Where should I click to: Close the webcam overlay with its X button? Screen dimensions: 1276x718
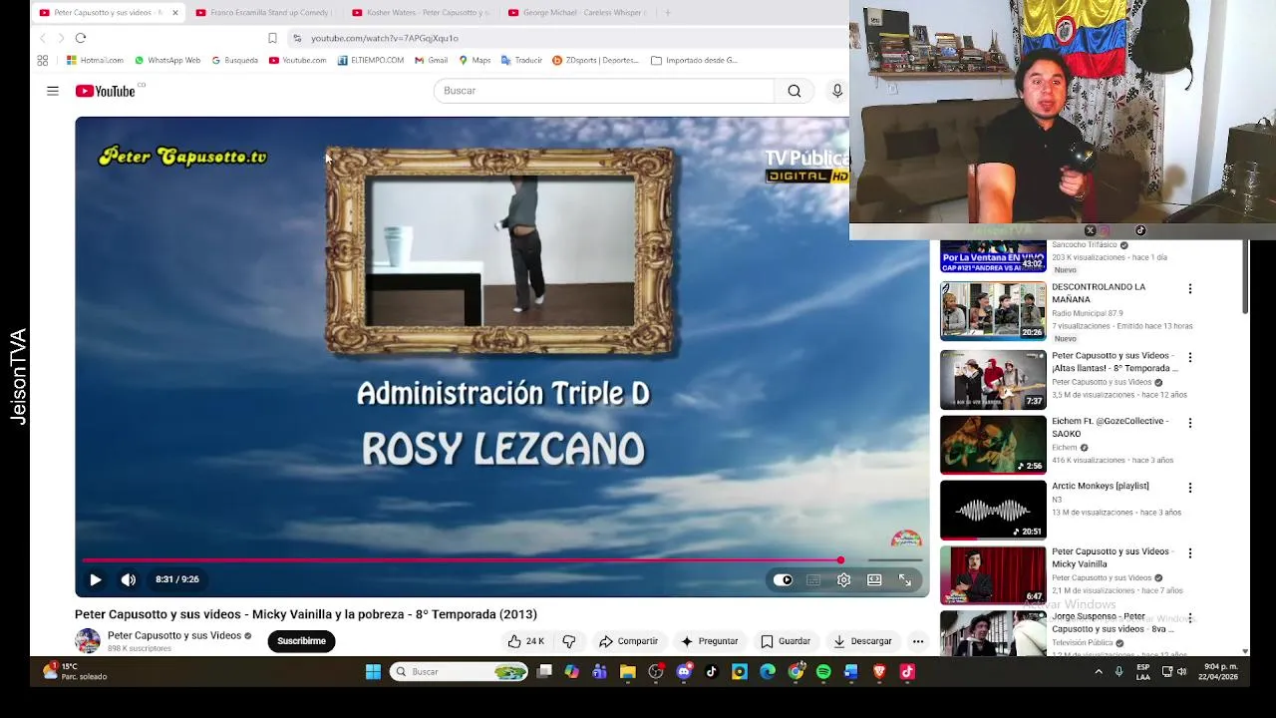(x=1090, y=231)
